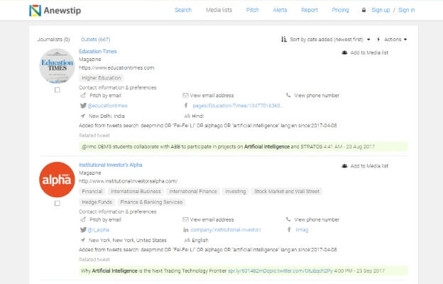Click the Education Times logo thumbnail
This screenshot has width=443, height=284.
[x=57, y=66]
